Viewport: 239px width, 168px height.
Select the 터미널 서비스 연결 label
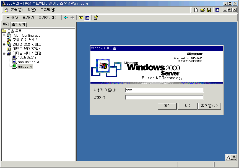[27, 53]
